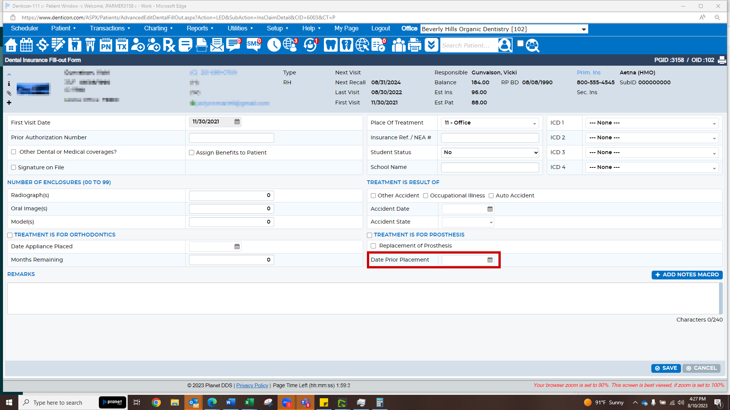The height and width of the screenshot is (410, 730).
Task: Check Other Dental or Medical coverages
Action: coord(13,152)
